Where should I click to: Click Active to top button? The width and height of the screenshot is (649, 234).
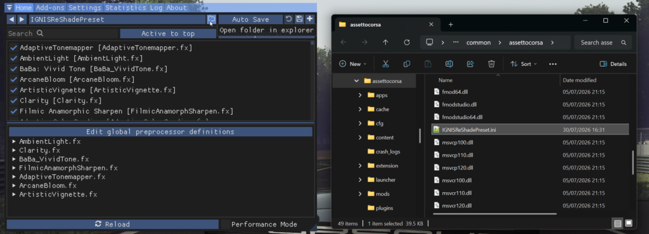(x=168, y=34)
